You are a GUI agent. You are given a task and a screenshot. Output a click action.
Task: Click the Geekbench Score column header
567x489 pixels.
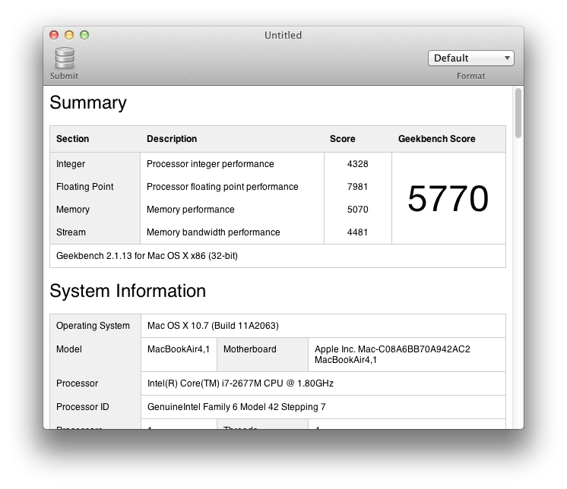click(436, 139)
